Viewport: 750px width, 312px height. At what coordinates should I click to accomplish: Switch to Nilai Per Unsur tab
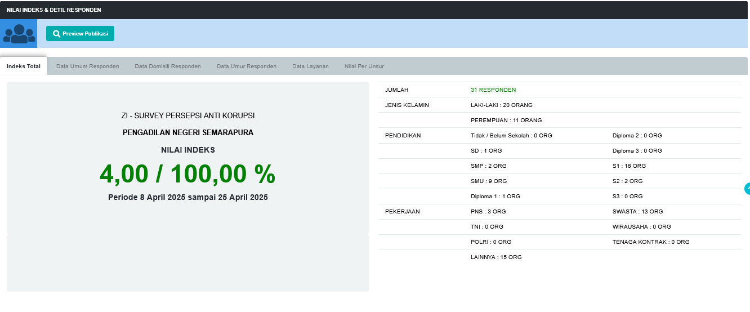364,66
